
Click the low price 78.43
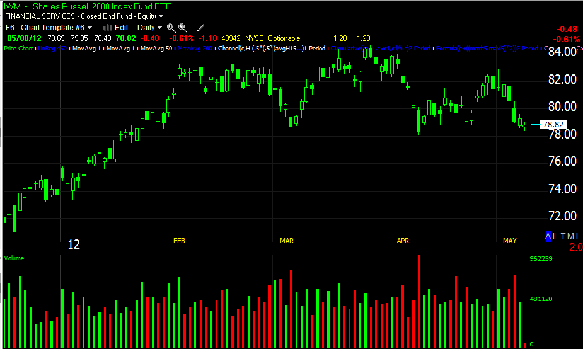coord(103,38)
